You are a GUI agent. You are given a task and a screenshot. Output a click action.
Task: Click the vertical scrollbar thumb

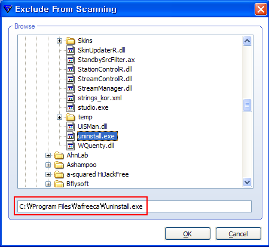point(247,105)
